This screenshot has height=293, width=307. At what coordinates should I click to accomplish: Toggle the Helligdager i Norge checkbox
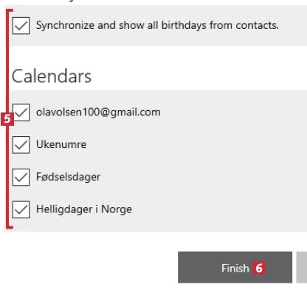pyautogui.click(x=21, y=209)
